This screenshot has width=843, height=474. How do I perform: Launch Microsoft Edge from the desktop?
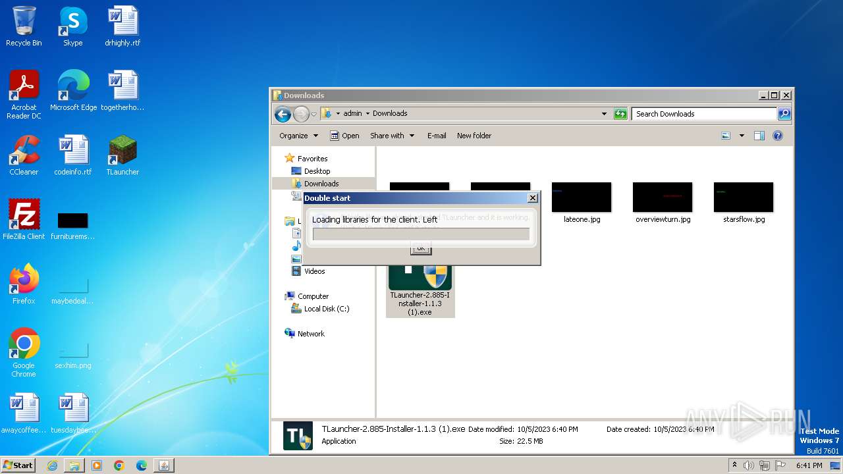73,91
